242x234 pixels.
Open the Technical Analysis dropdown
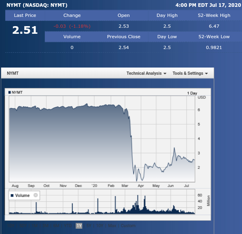(x=146, y=74)
